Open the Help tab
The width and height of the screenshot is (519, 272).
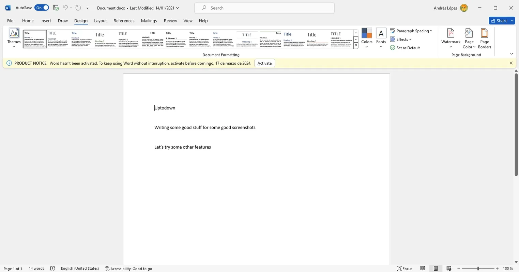[x=203, y=21]
